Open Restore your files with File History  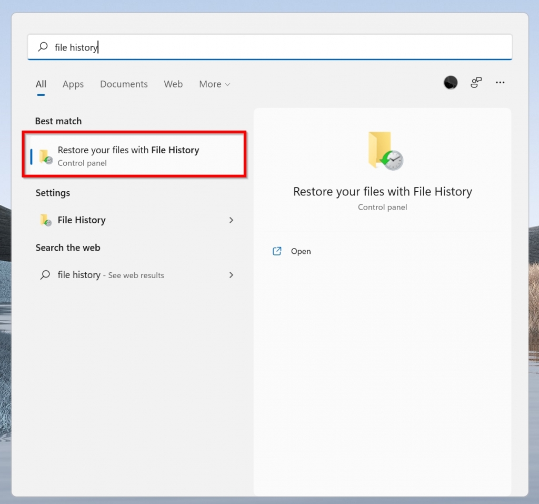[128, 154]
